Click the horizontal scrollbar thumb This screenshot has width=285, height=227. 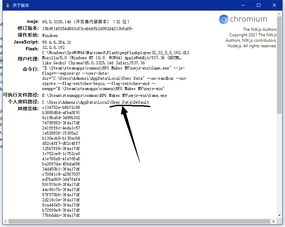[139, 222]
